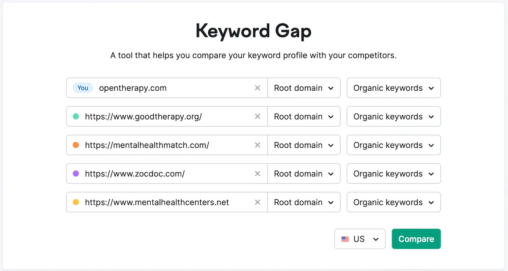Screen dimensions: 508x271
Task: Clear the opentherapy.com domain field
Action: (257, 88)
